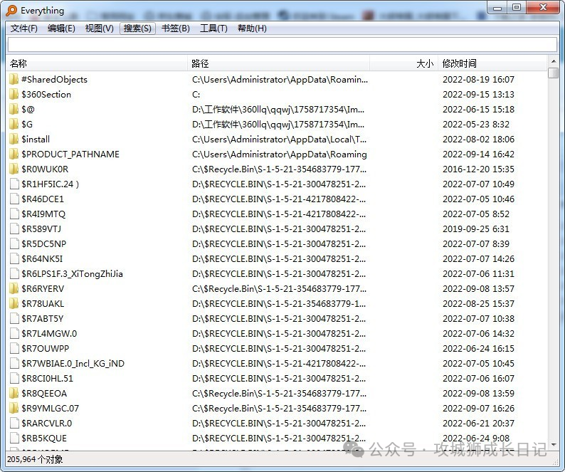The height and width of the screenshot is (472, 565).
Task: Click the vertical scrollbar thumb
Action: coord(553,73)
